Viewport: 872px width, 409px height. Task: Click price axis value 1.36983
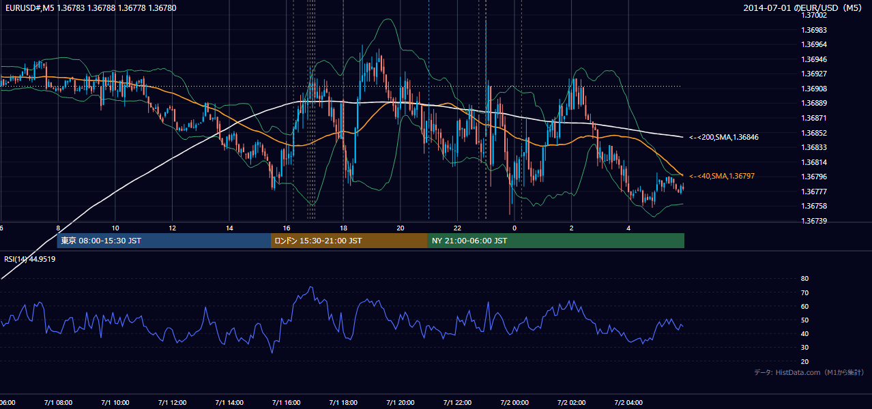[x=814, y=30]
